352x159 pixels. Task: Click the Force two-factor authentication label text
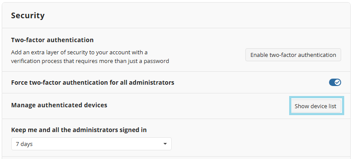click(92, 83)
